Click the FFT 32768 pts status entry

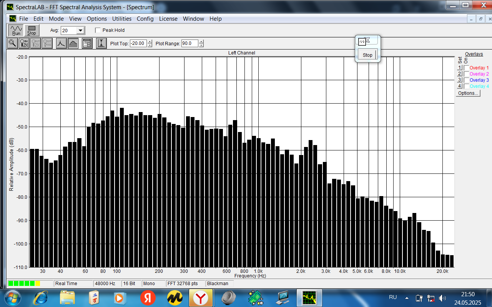pos(185,284)
